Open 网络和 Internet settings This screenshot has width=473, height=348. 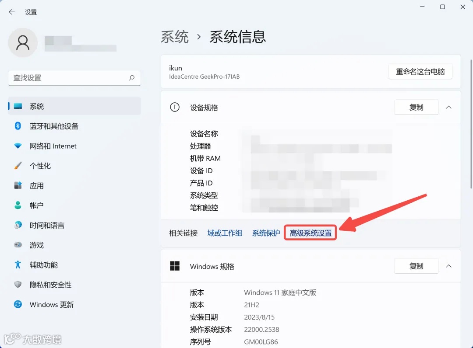74,146
